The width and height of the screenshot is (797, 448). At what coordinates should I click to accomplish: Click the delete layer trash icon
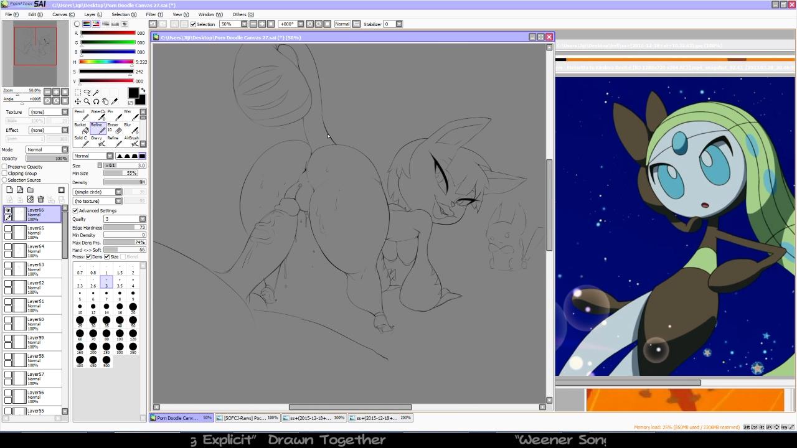pos(40,199)
